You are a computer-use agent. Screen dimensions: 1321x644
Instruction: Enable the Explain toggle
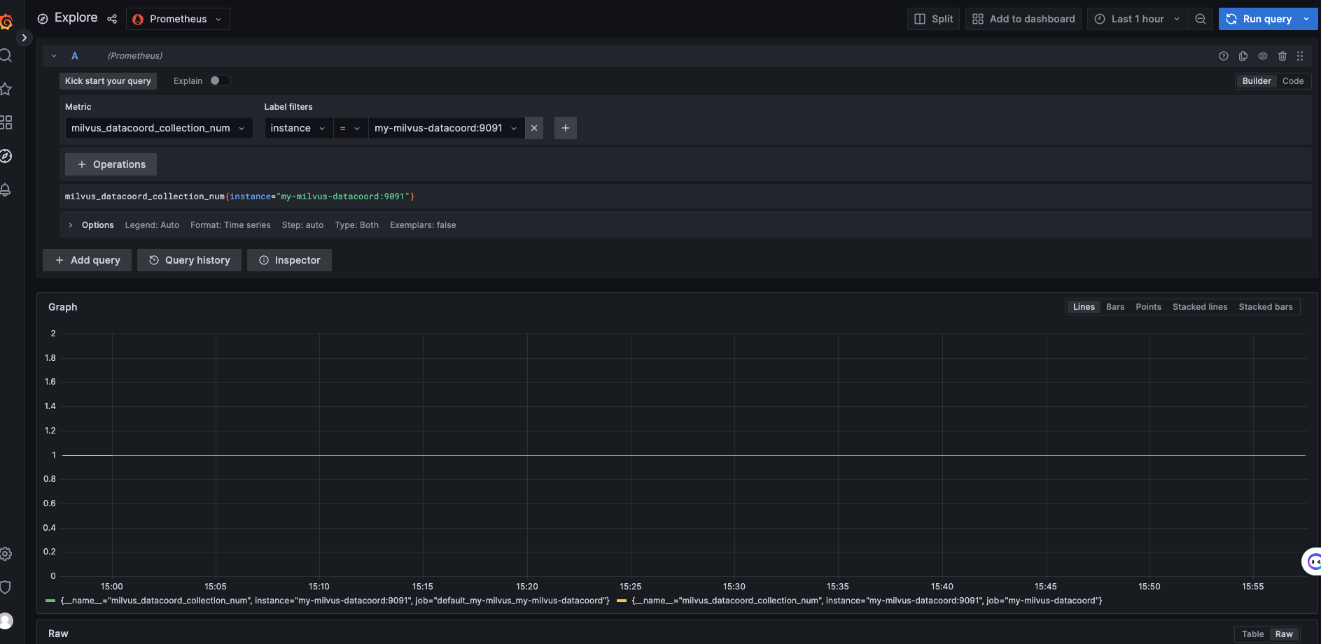pos(219,80)
